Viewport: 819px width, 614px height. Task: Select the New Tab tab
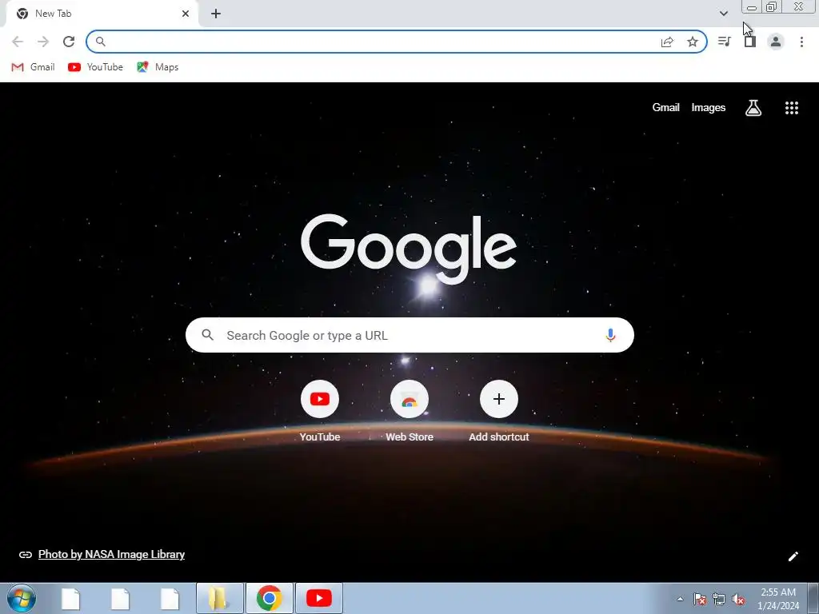102,14
